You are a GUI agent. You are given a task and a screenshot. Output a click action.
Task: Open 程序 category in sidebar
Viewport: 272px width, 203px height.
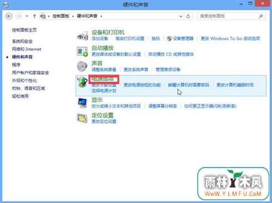click(16, 65)
